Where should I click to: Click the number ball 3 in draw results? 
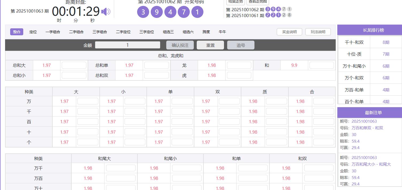[x=143, y=12]
